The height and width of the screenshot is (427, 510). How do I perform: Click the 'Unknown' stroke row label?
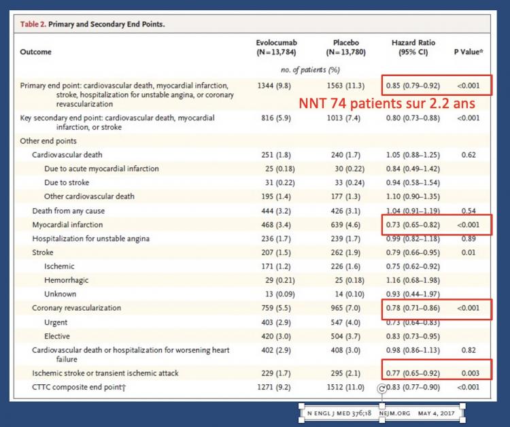click(60, 294)
